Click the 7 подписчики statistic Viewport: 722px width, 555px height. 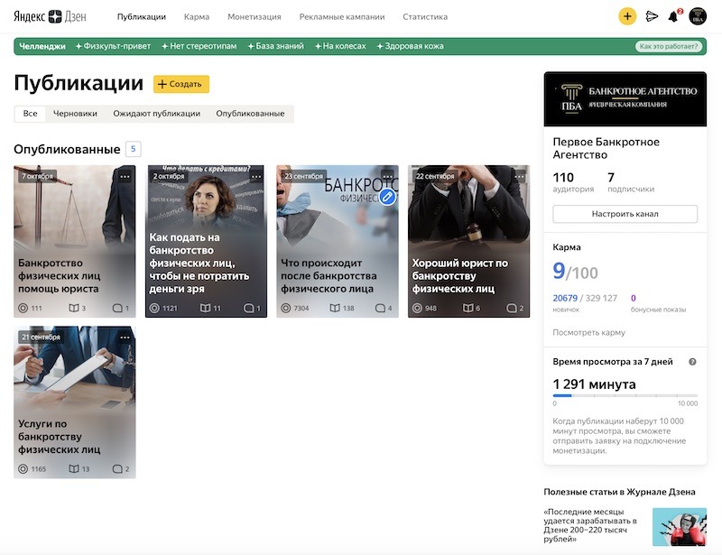(x=631, y=182)
